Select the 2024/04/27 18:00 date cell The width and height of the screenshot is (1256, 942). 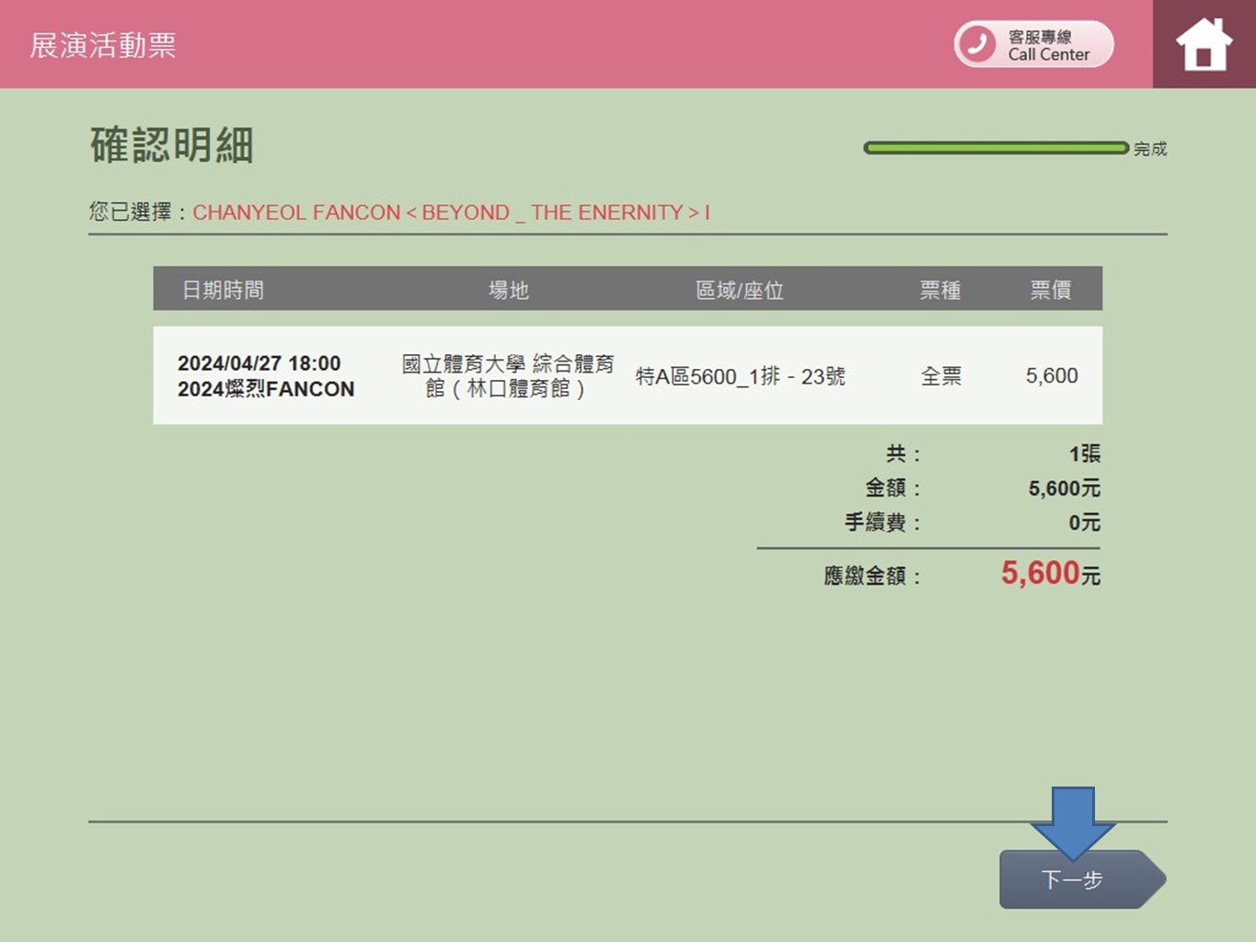[259, 363]
